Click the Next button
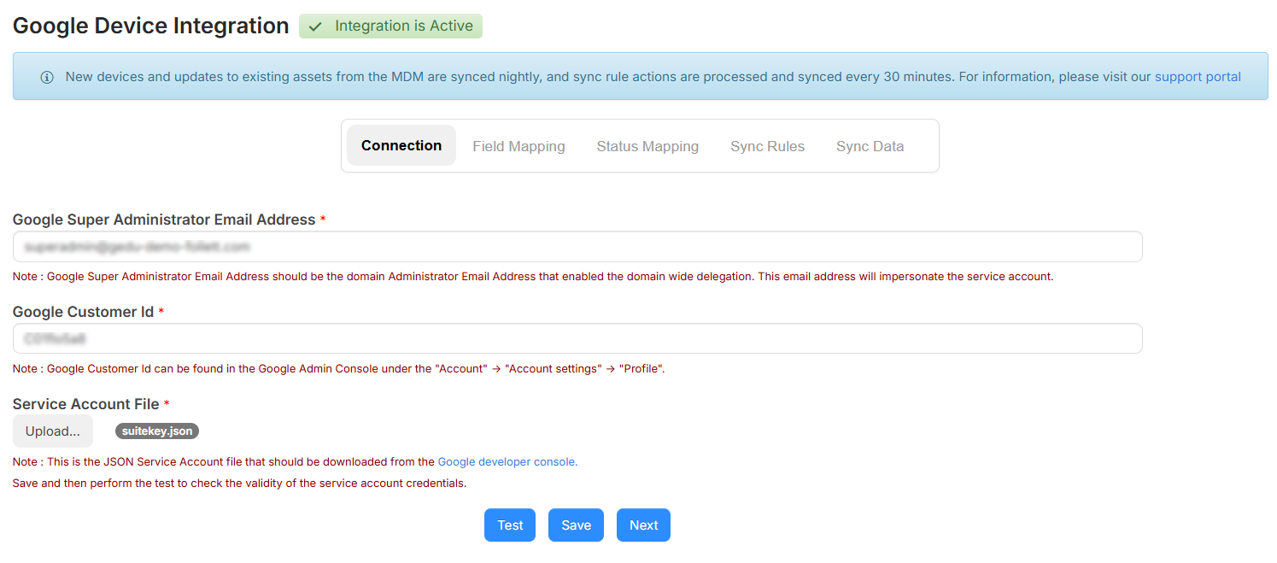 click(x=643, y=525)
